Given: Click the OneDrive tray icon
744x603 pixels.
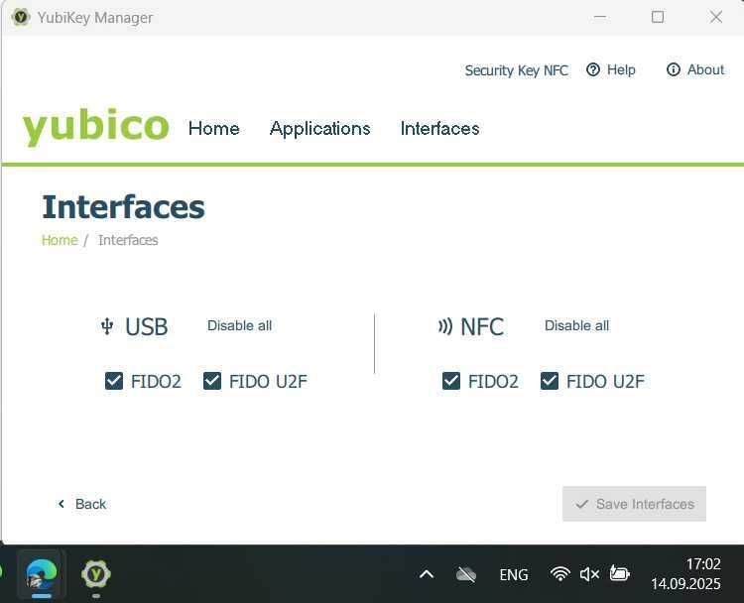Looking at the screenshot, I should [x=466, y=575].
